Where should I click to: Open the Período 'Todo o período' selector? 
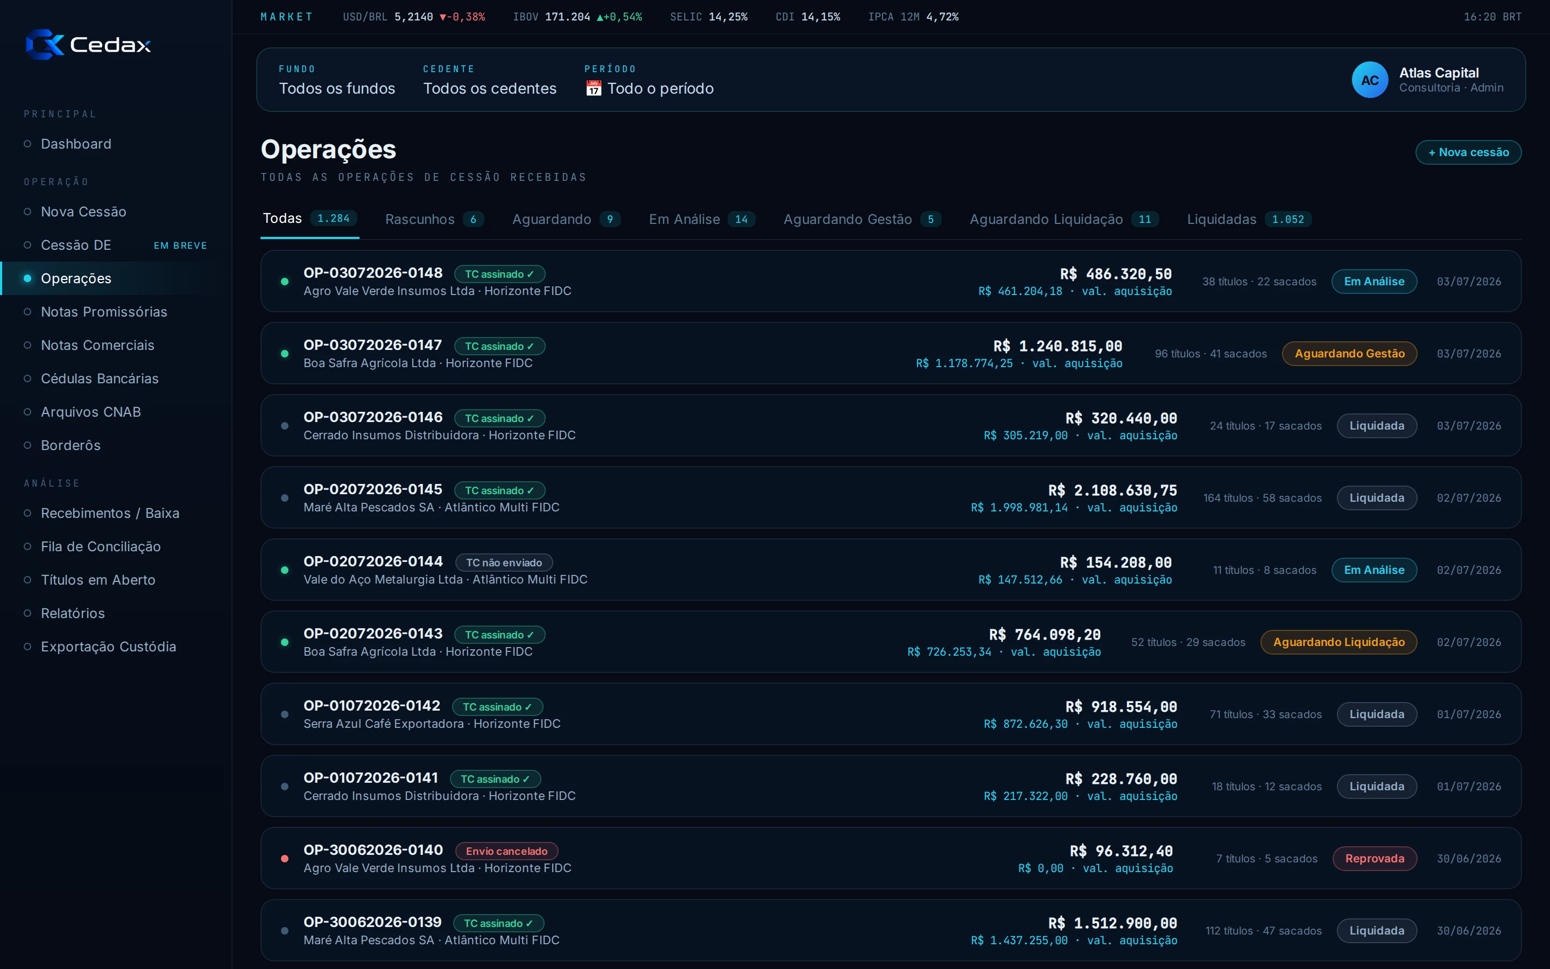click(x=649, y=80)
